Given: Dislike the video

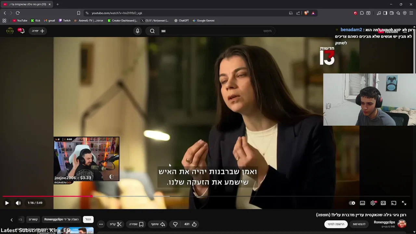Looking at the screenshot, I should (175, 224).
